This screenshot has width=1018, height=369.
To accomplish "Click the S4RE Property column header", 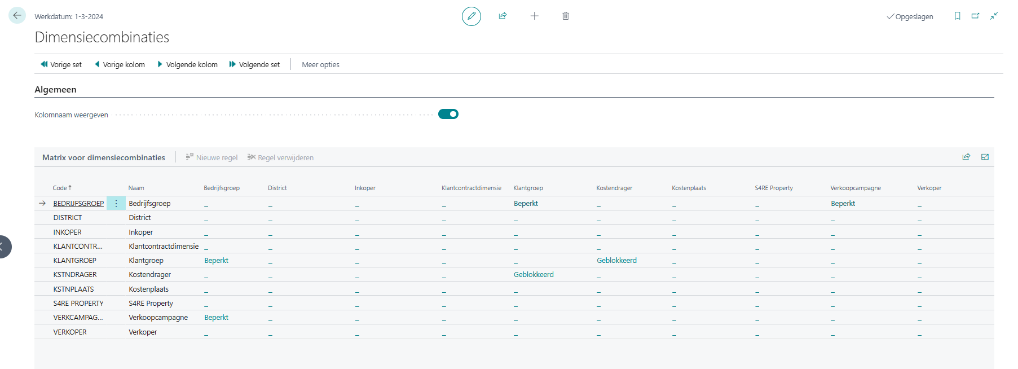I will (x=774, y=188).
